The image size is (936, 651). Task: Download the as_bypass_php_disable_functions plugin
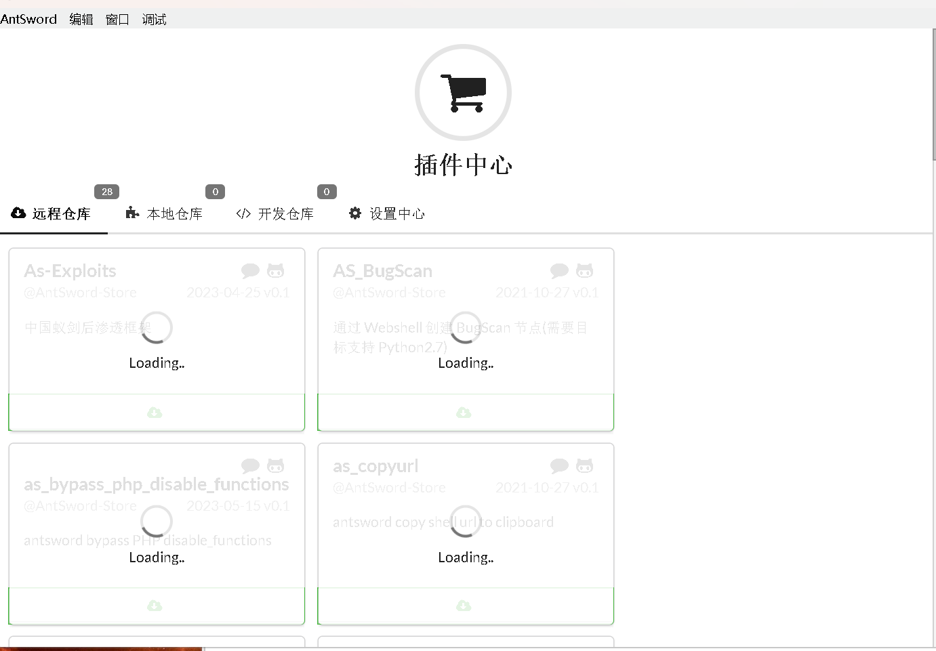(x=155, y=606)
